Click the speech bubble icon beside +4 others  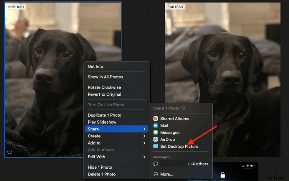pyautogui.click(x=156, y=164)
